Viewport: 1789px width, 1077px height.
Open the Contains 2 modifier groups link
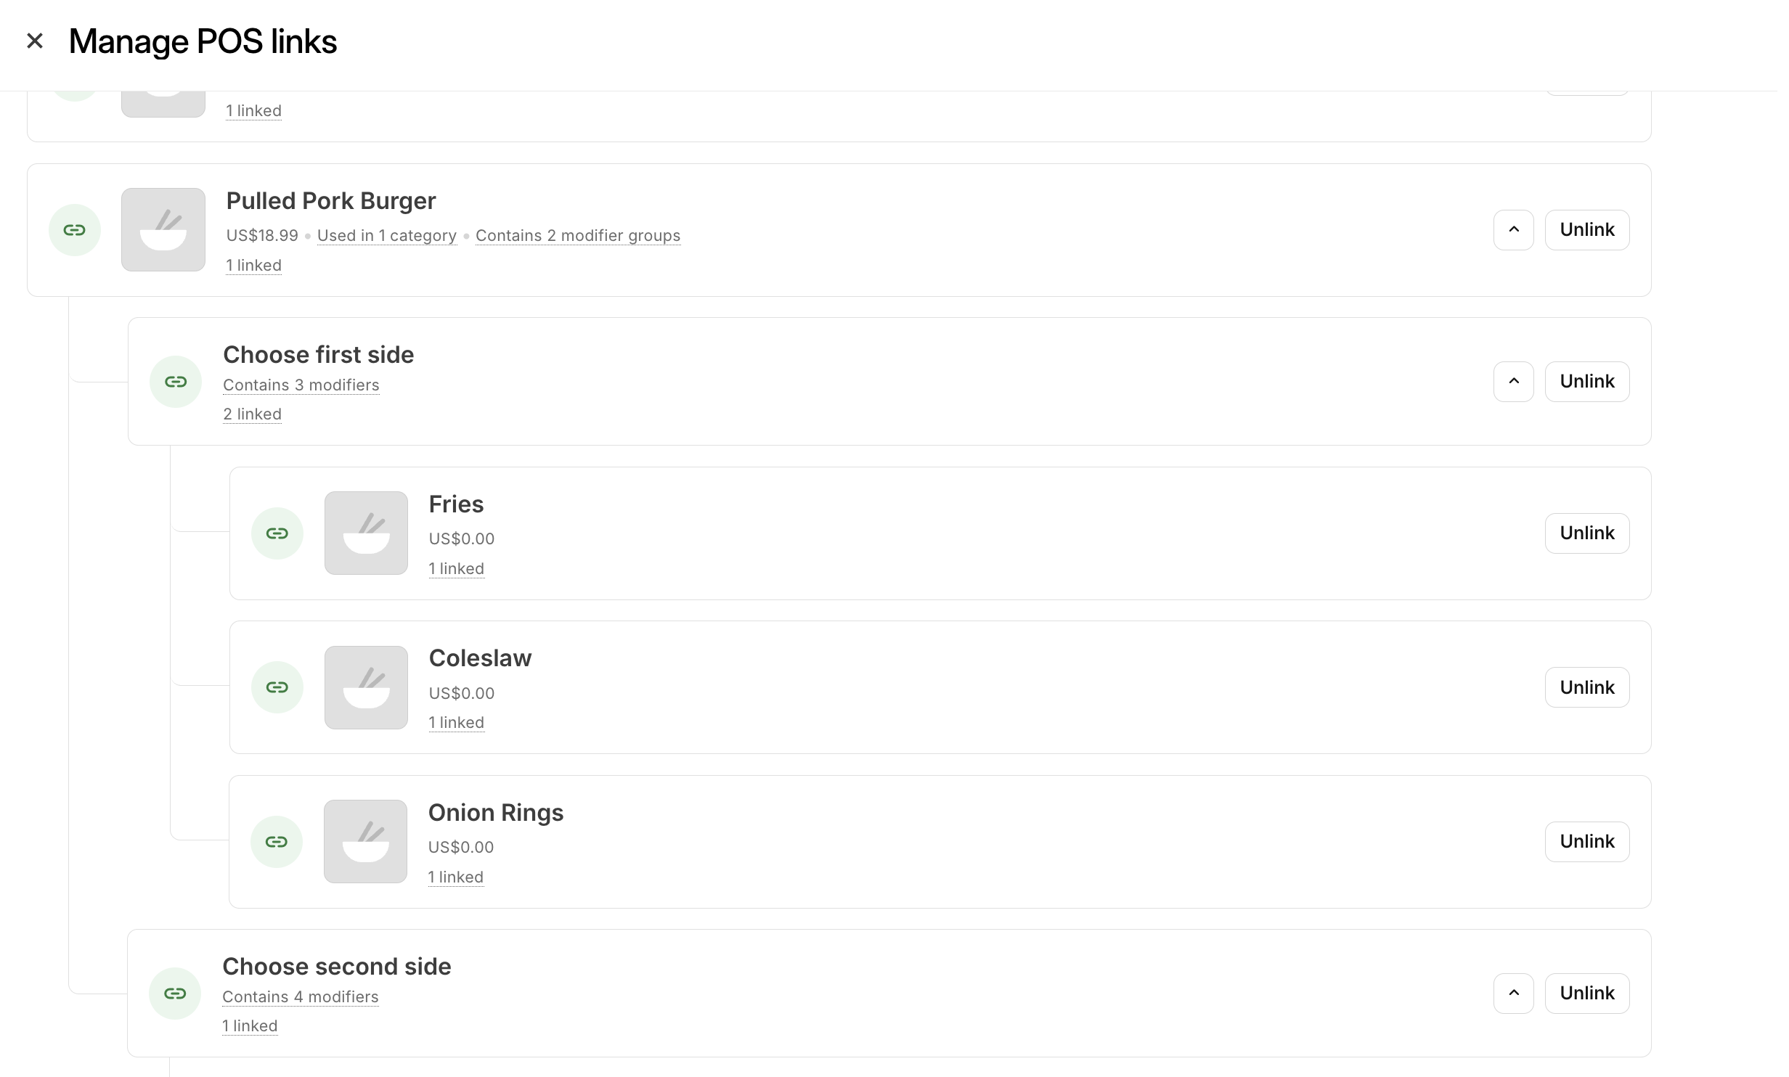point(578,236)
